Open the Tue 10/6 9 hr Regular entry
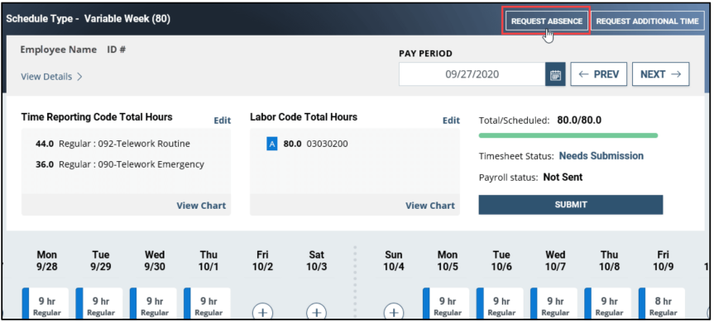 tap(500, 304)
